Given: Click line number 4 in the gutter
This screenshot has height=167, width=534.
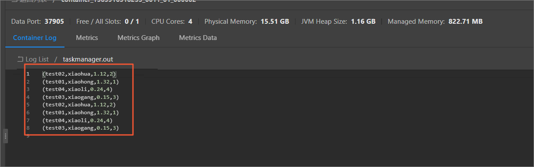Looking at the screenshot, I should (x=28, y=97).
